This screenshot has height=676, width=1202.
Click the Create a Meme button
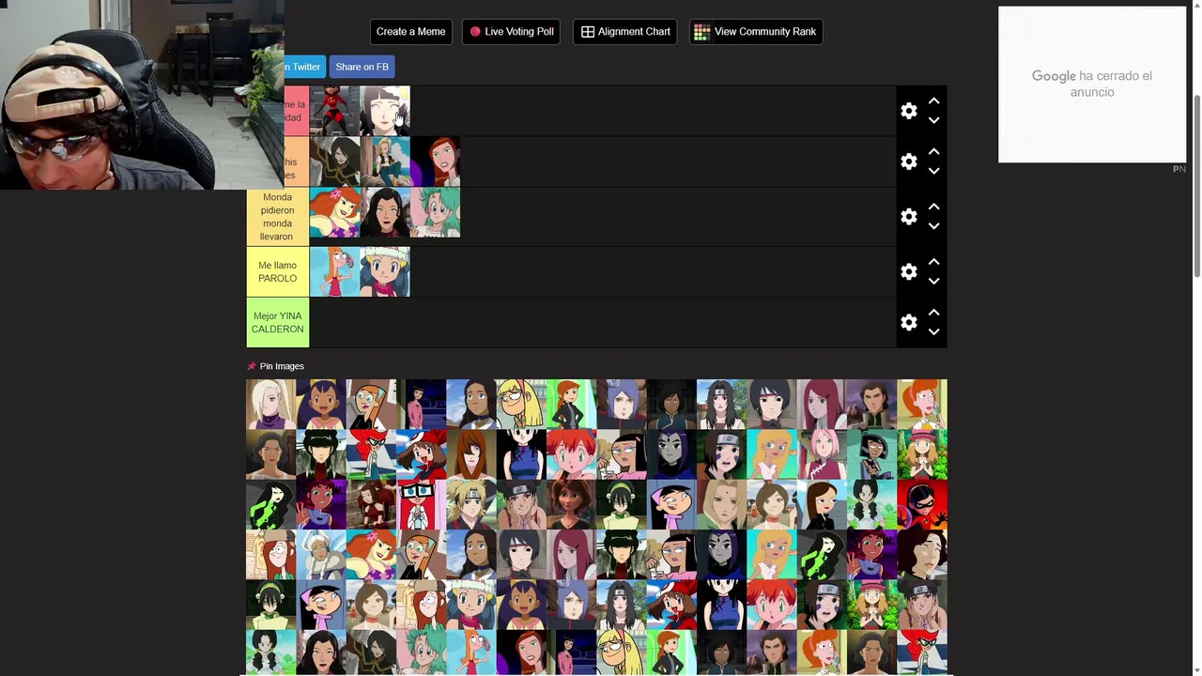[410, 32]
